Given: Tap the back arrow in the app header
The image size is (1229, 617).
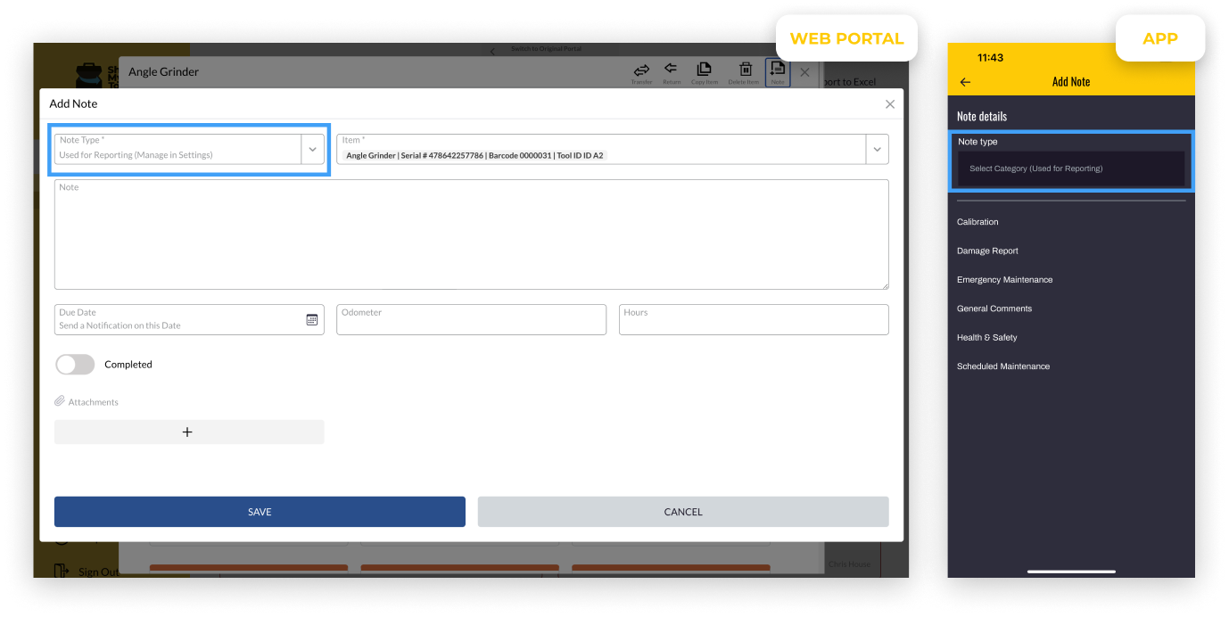Looking at the screenshot, I should click(x=965, y=82).
